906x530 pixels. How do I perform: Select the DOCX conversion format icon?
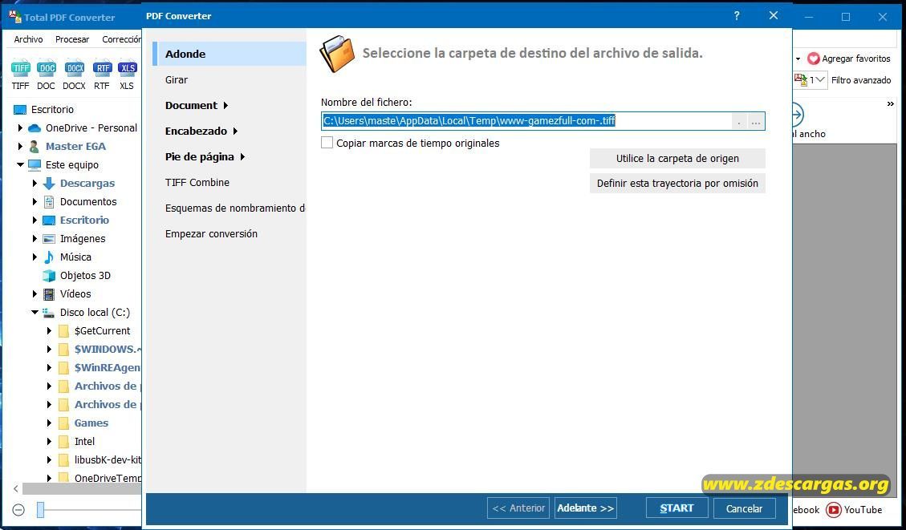tap(75, 68)
